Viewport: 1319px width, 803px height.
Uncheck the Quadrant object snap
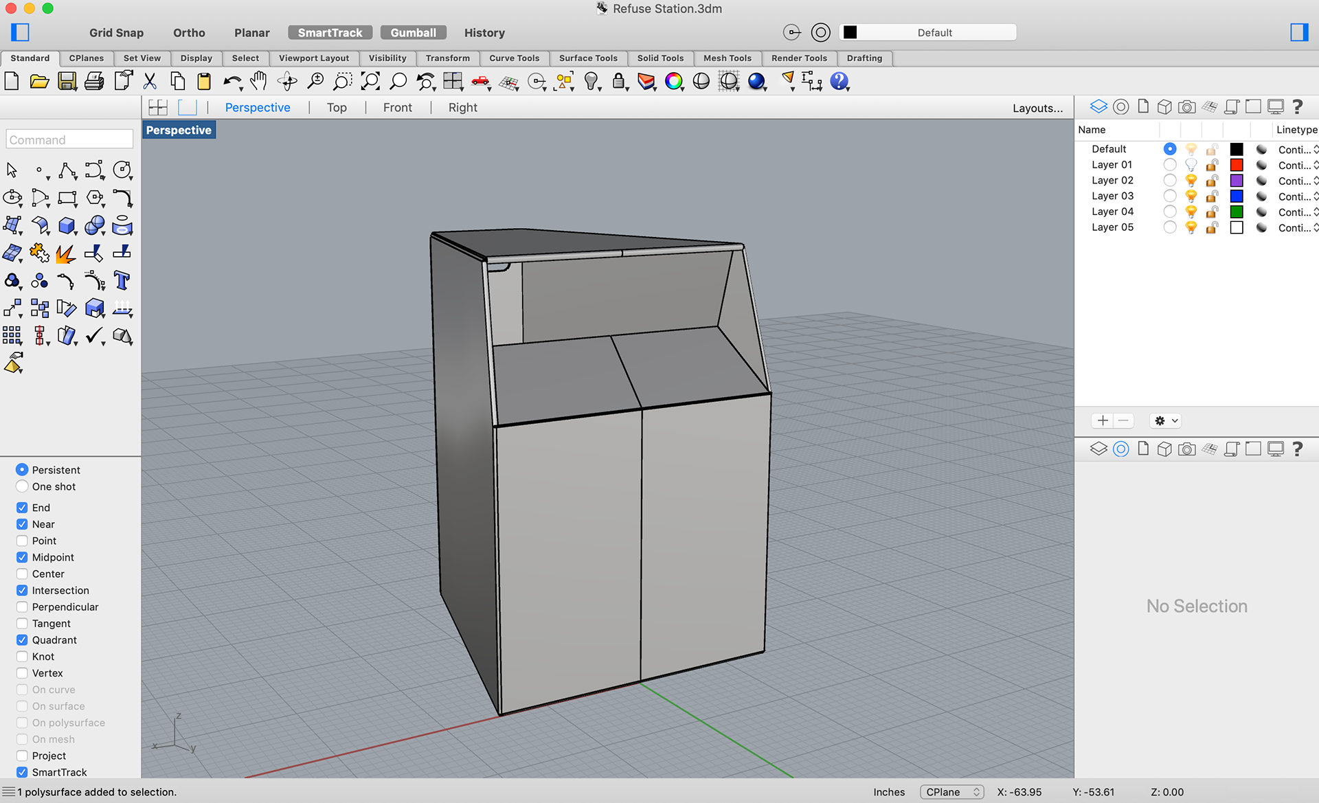click(22, 640)
